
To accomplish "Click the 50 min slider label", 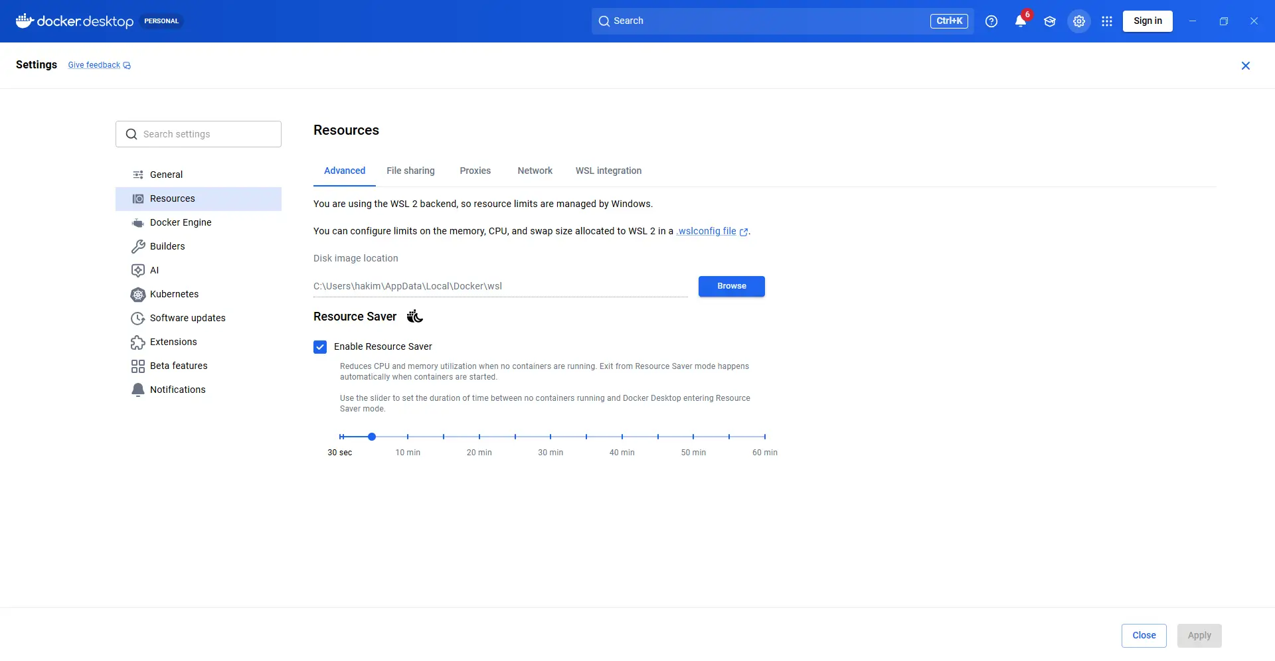I will click(693, 453).
